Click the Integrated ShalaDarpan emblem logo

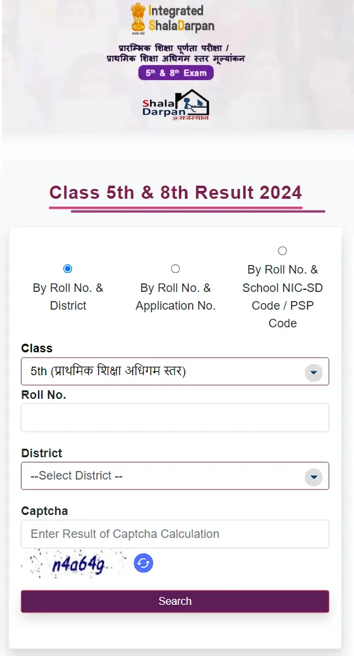click(x=172, y=18)
